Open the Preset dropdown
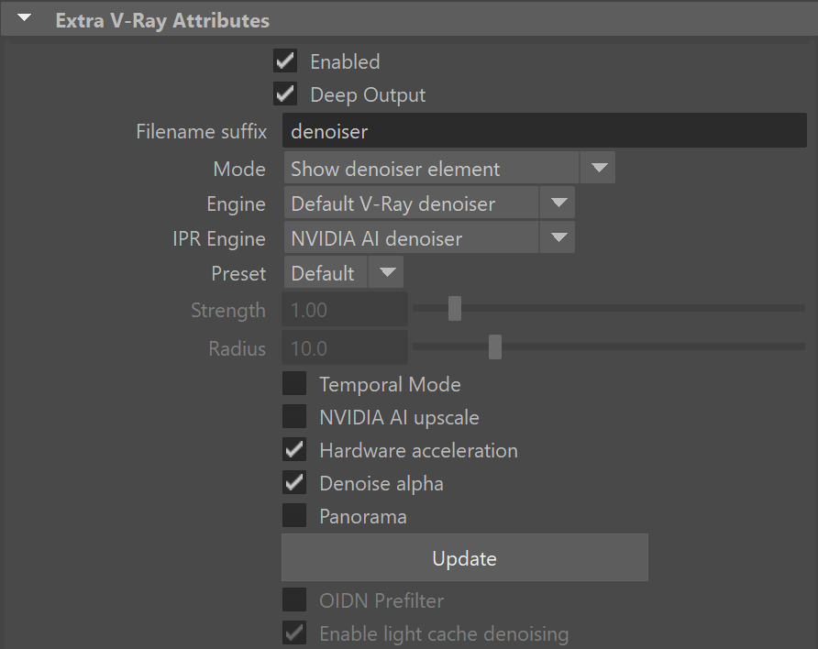Viewport: 818px width, 649px height. click(x=344, y=272)
